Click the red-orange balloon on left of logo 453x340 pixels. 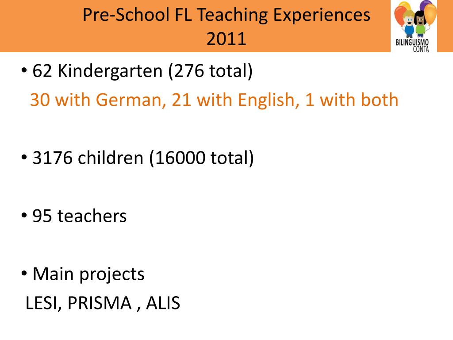click(399, 15)
